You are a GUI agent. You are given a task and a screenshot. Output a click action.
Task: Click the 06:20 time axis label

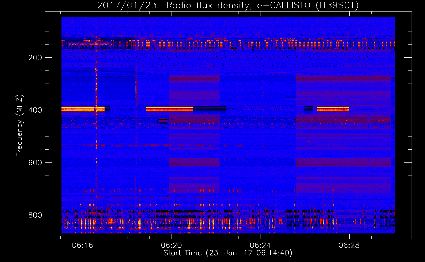[x=172, y=245]
